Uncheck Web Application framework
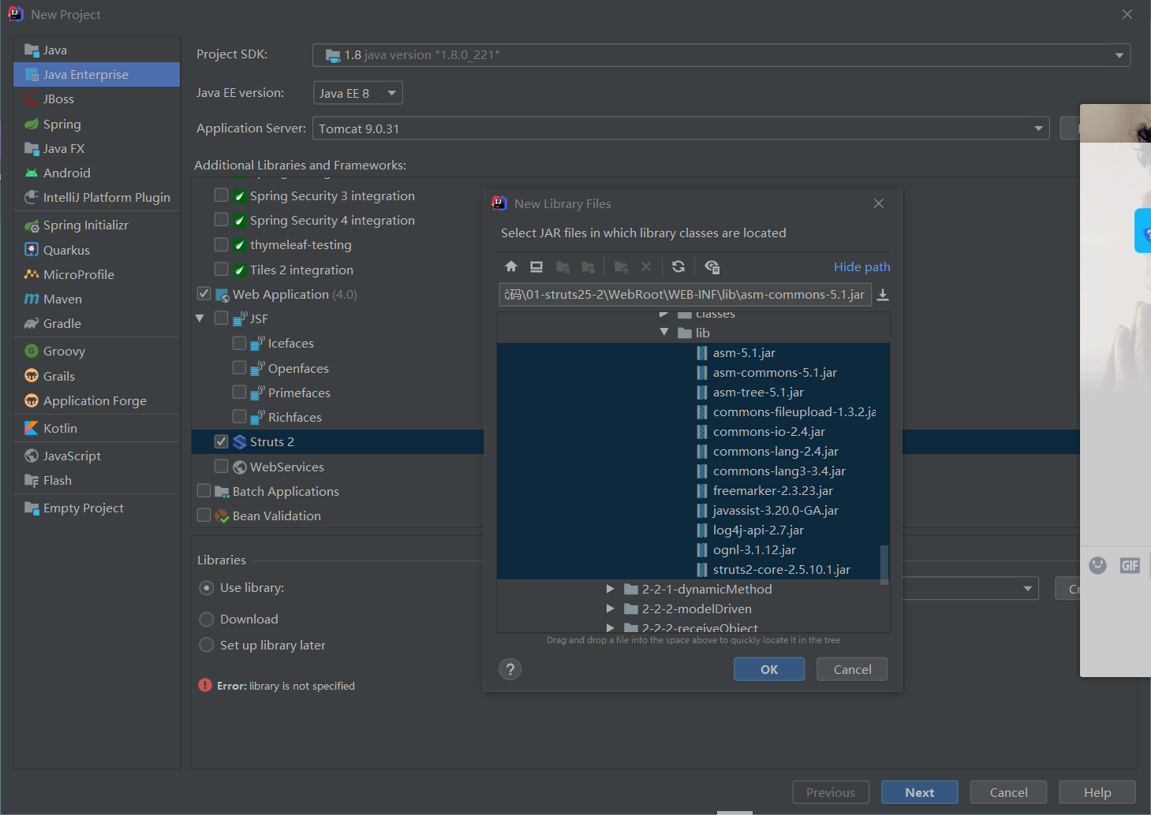 click(x=204, y=293)
